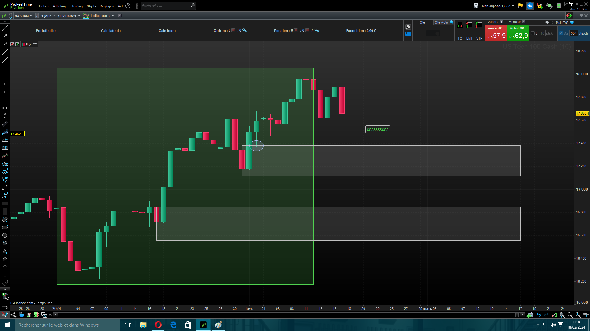Expand the 1 jour timeframe dropdown
Viewport: 590px width, 331px height.
pyautogui.click(x=48, y=16)
